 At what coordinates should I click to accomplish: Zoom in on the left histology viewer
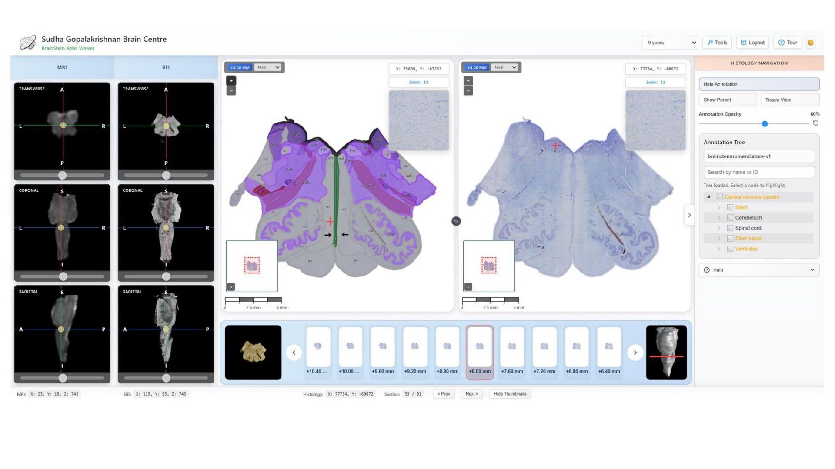[x=231, y=80]
